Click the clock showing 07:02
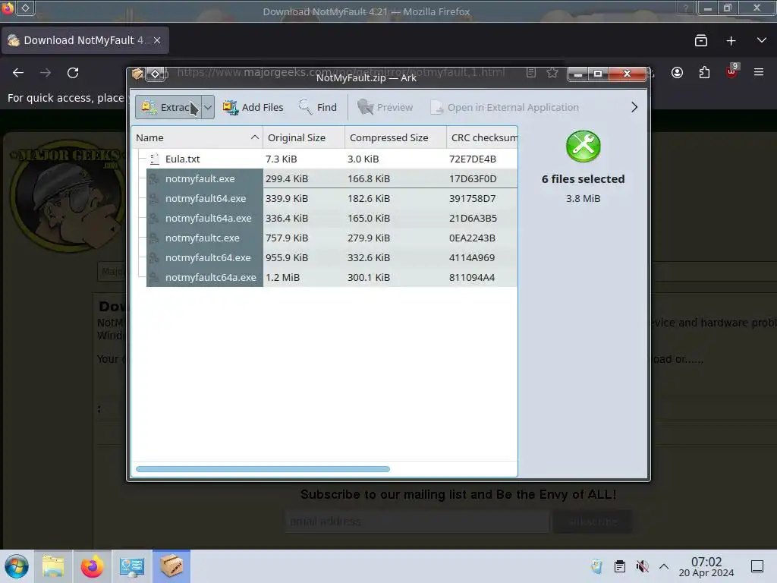Image resolution: width=777 pixels, height=583 pixels. click(706, 566)
